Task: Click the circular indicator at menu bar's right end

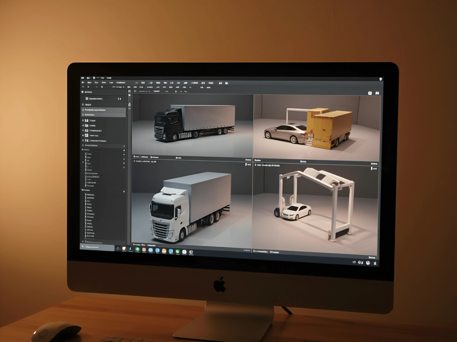Action: pos(380,79)
